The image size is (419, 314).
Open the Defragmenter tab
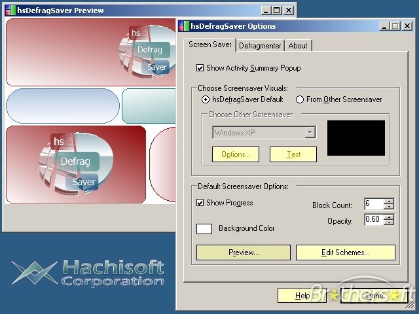point(260,46)
